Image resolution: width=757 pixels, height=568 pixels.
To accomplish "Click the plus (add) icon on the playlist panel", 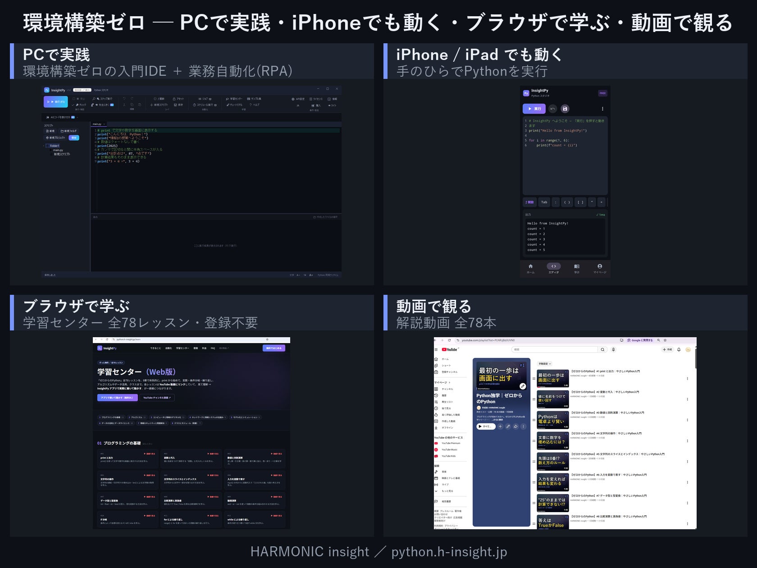I will (500, 426).
